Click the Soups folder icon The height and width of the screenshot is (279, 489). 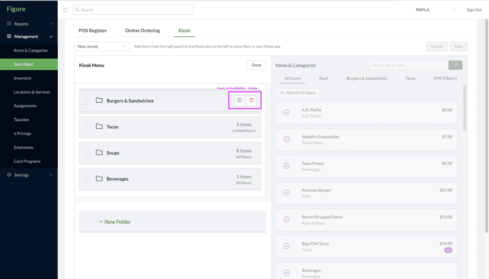[99, 153]
